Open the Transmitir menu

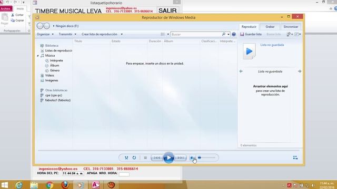coord(67,34)
